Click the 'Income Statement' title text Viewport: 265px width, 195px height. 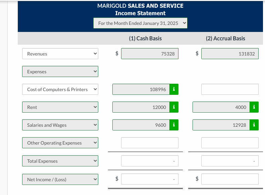[140, 13]
